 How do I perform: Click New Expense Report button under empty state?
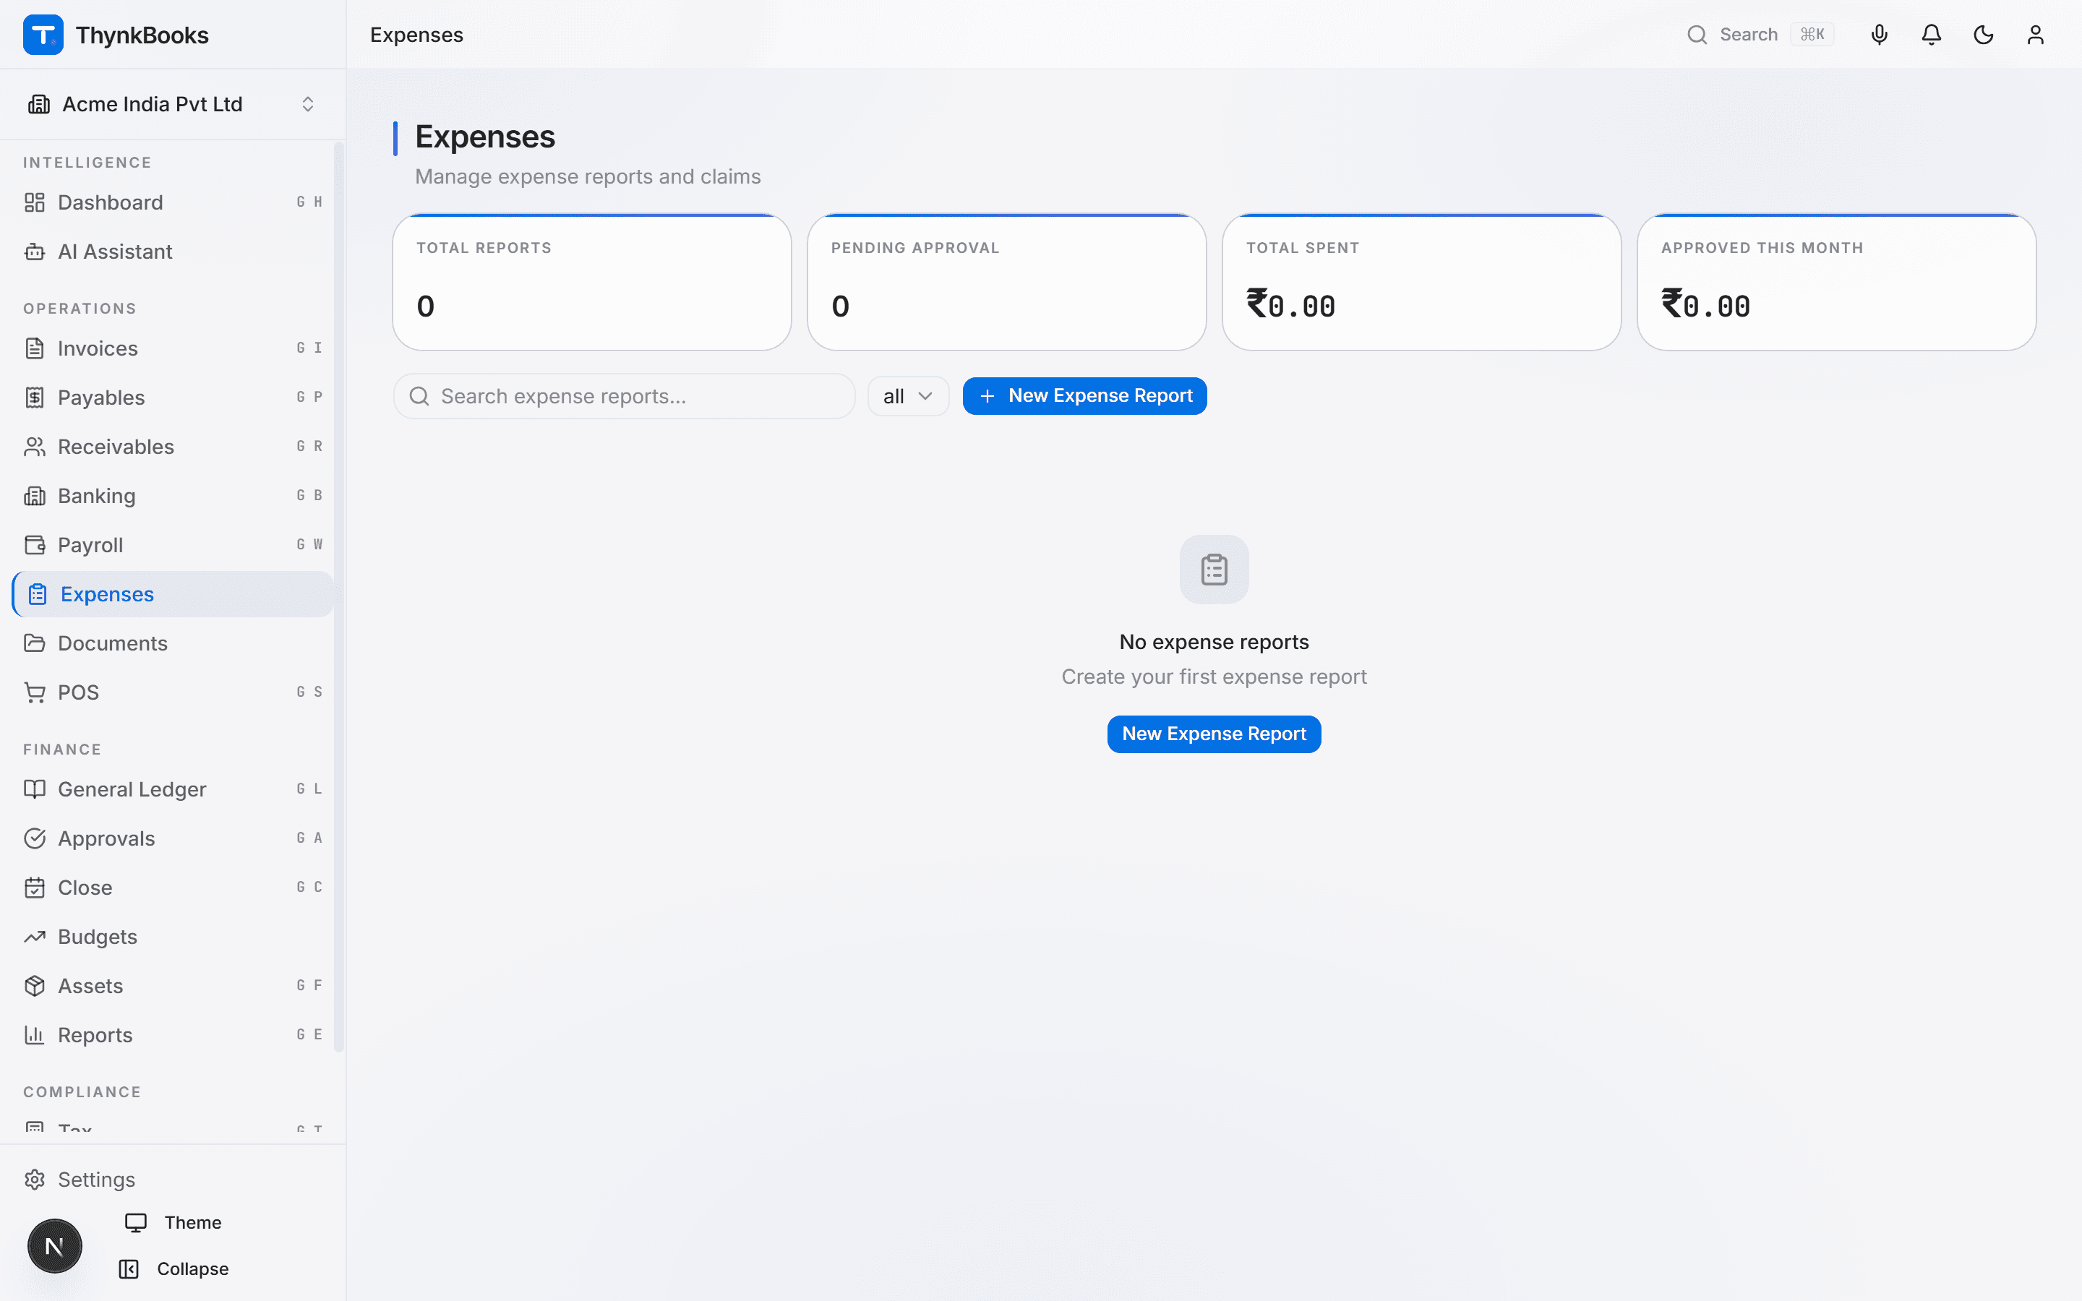tap(1214, 734)
